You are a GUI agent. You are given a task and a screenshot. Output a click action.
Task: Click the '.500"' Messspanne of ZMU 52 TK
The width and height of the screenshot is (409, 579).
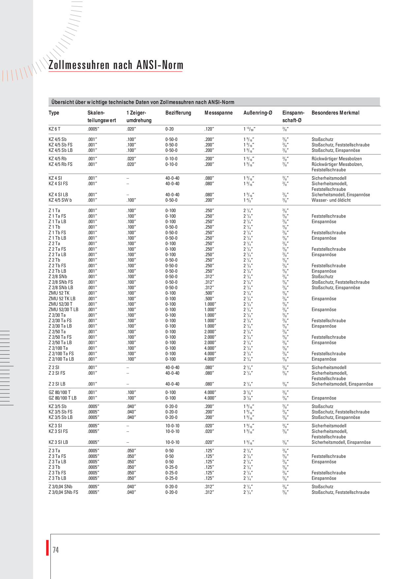pos(209,293)
